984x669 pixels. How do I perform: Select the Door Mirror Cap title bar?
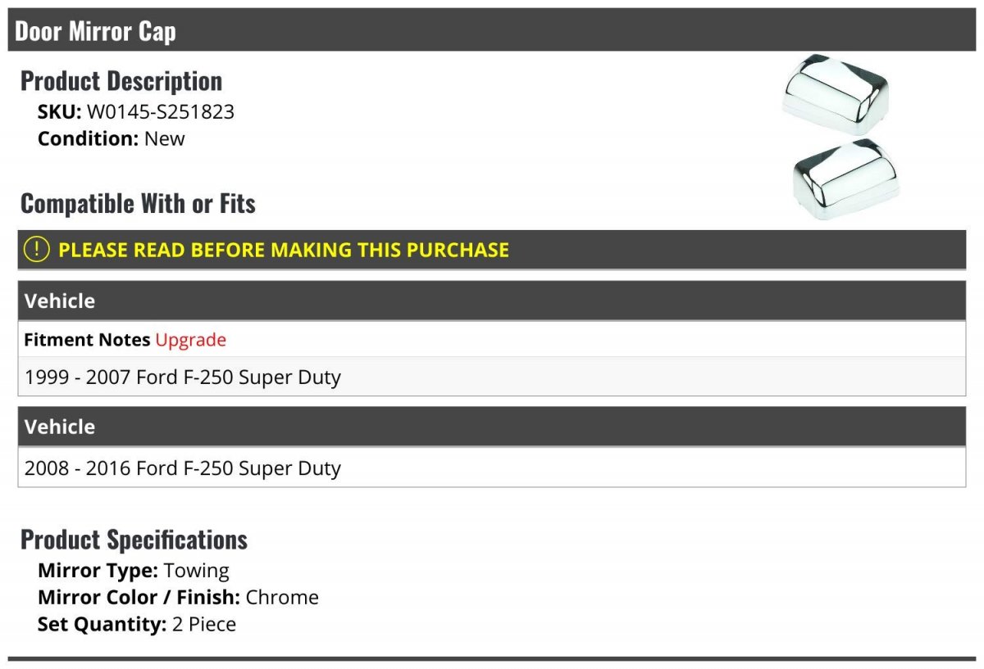[492, 31]
